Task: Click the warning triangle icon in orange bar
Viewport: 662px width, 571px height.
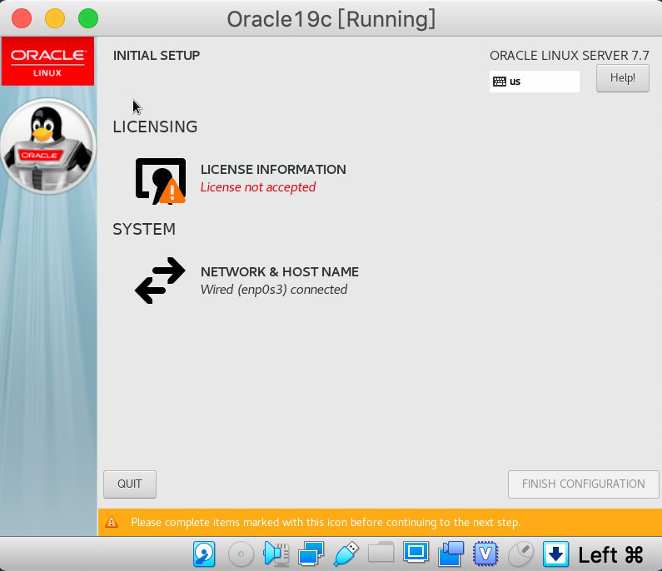Action: (x=112, y=522)
